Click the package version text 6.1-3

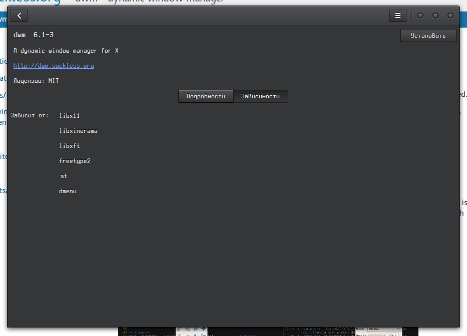[44, 35]
